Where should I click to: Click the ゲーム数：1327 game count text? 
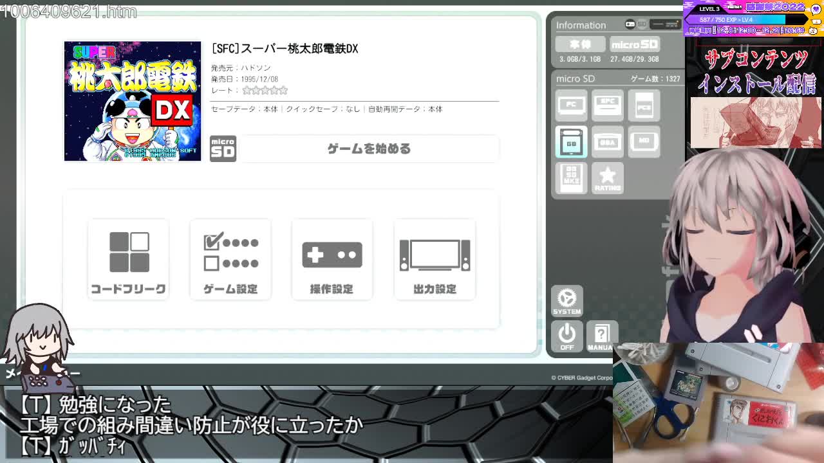(x=655, y=78)
